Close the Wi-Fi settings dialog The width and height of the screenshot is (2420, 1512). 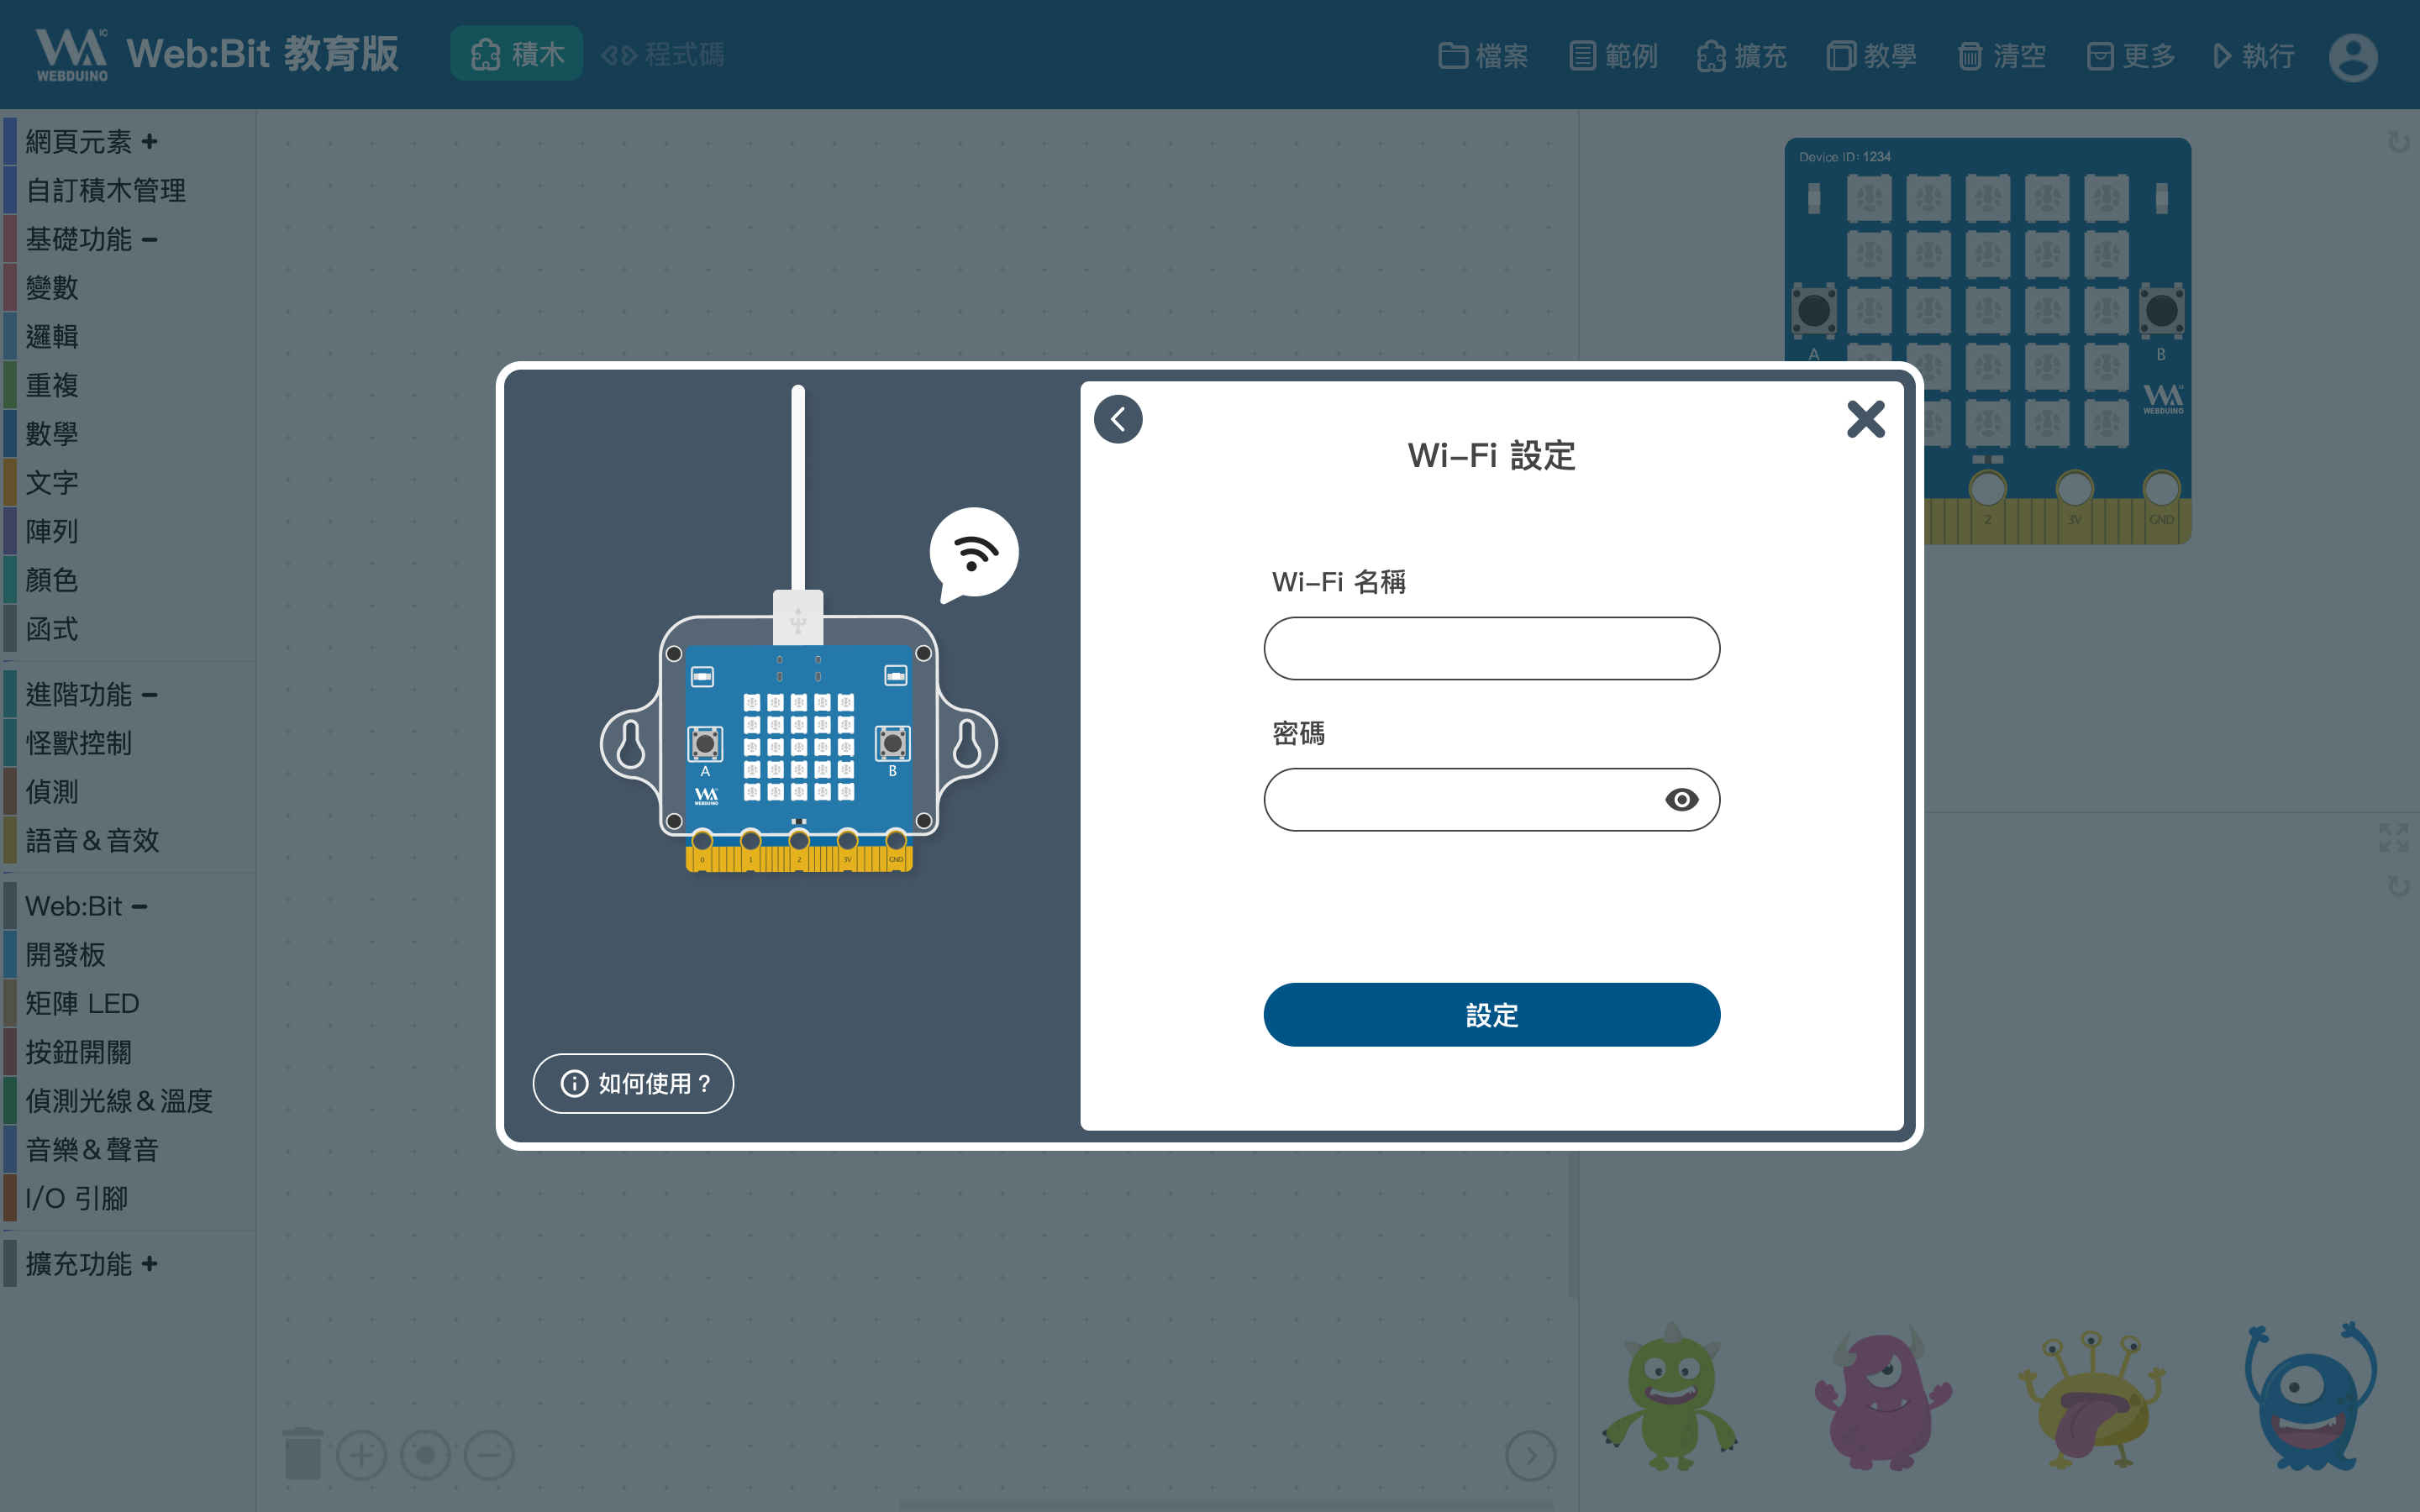1865,419
